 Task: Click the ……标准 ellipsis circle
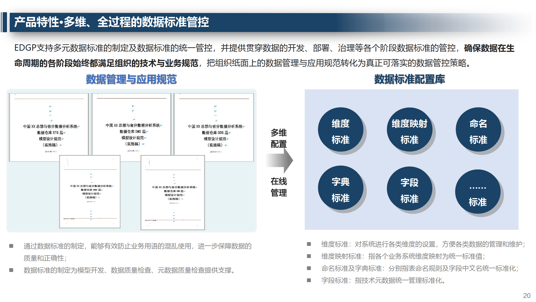click(478, 192)
